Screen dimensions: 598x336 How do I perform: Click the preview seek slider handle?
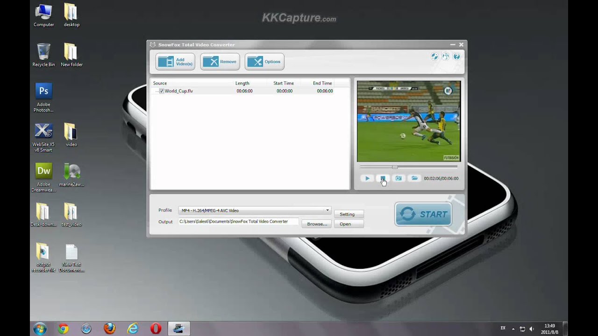point(395,167)
